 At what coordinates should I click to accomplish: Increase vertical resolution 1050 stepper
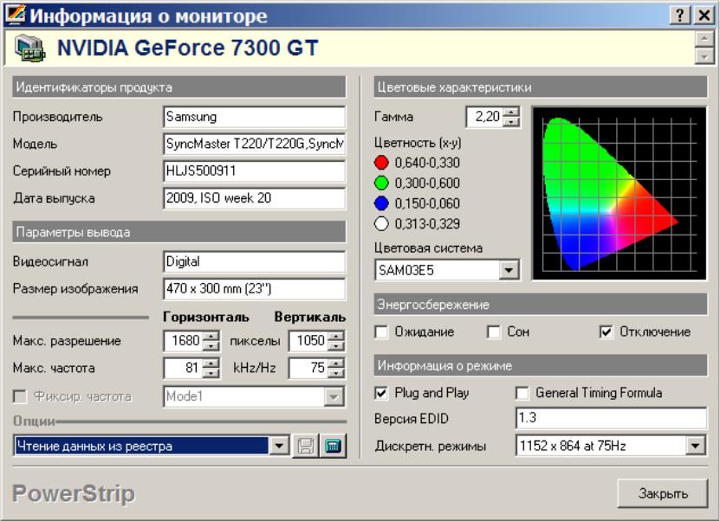(x=335, y=336)
